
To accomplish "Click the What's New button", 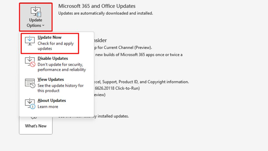I will pyautogui.click(x=36, y=126).
